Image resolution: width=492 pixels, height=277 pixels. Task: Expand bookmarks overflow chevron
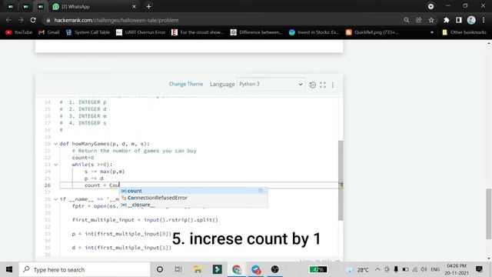[432, 32]
